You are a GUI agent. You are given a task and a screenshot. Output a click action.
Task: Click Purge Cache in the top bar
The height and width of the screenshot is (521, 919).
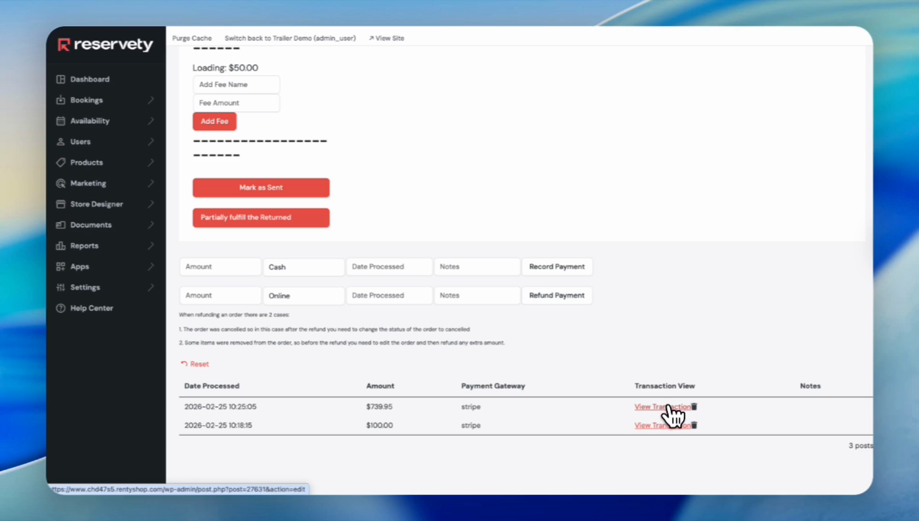(x=192, y=38)
